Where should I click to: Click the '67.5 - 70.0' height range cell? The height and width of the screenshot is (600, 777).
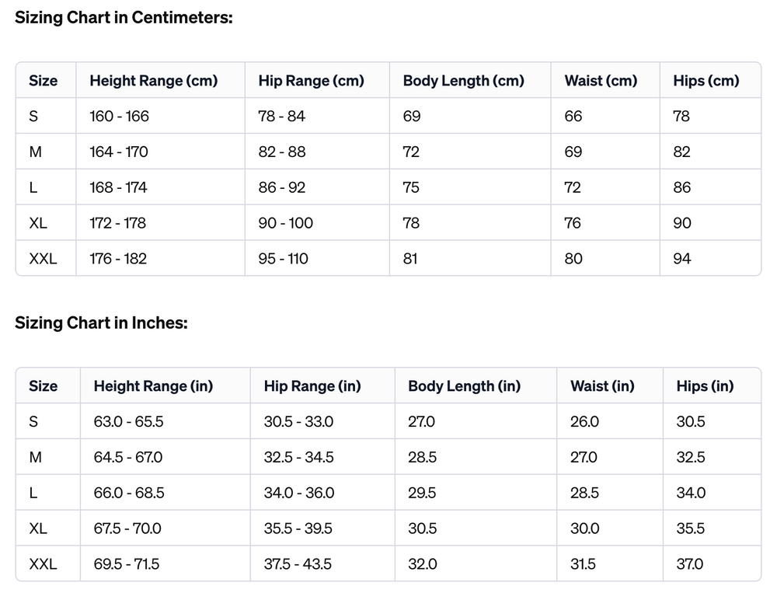pyautogui.click(x=127, y=528)
